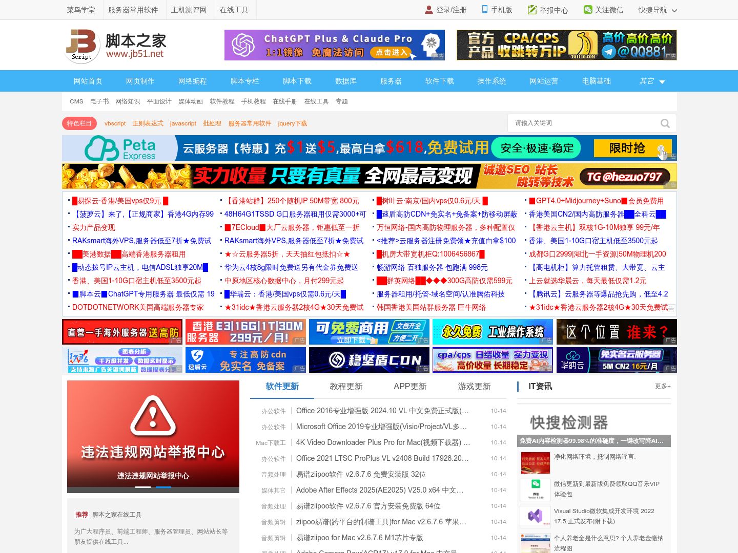Click 在线工具 in top bar
Viewport: 738px width, 553px height.
coord(234,10)
